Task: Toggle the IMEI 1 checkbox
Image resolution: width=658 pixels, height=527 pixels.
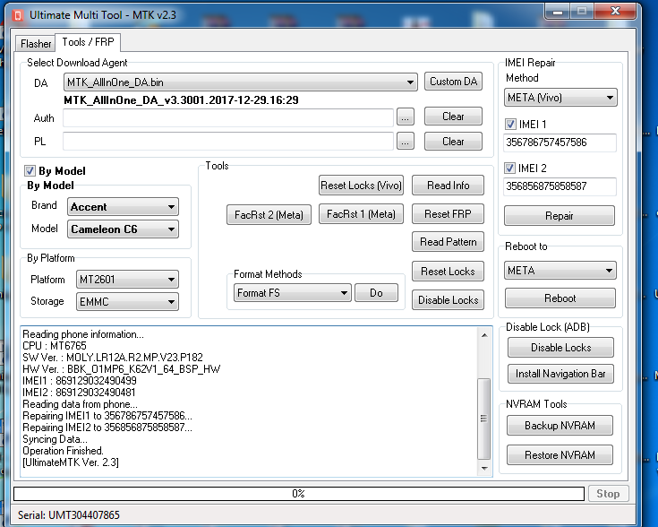Action: tap(510, 124)
